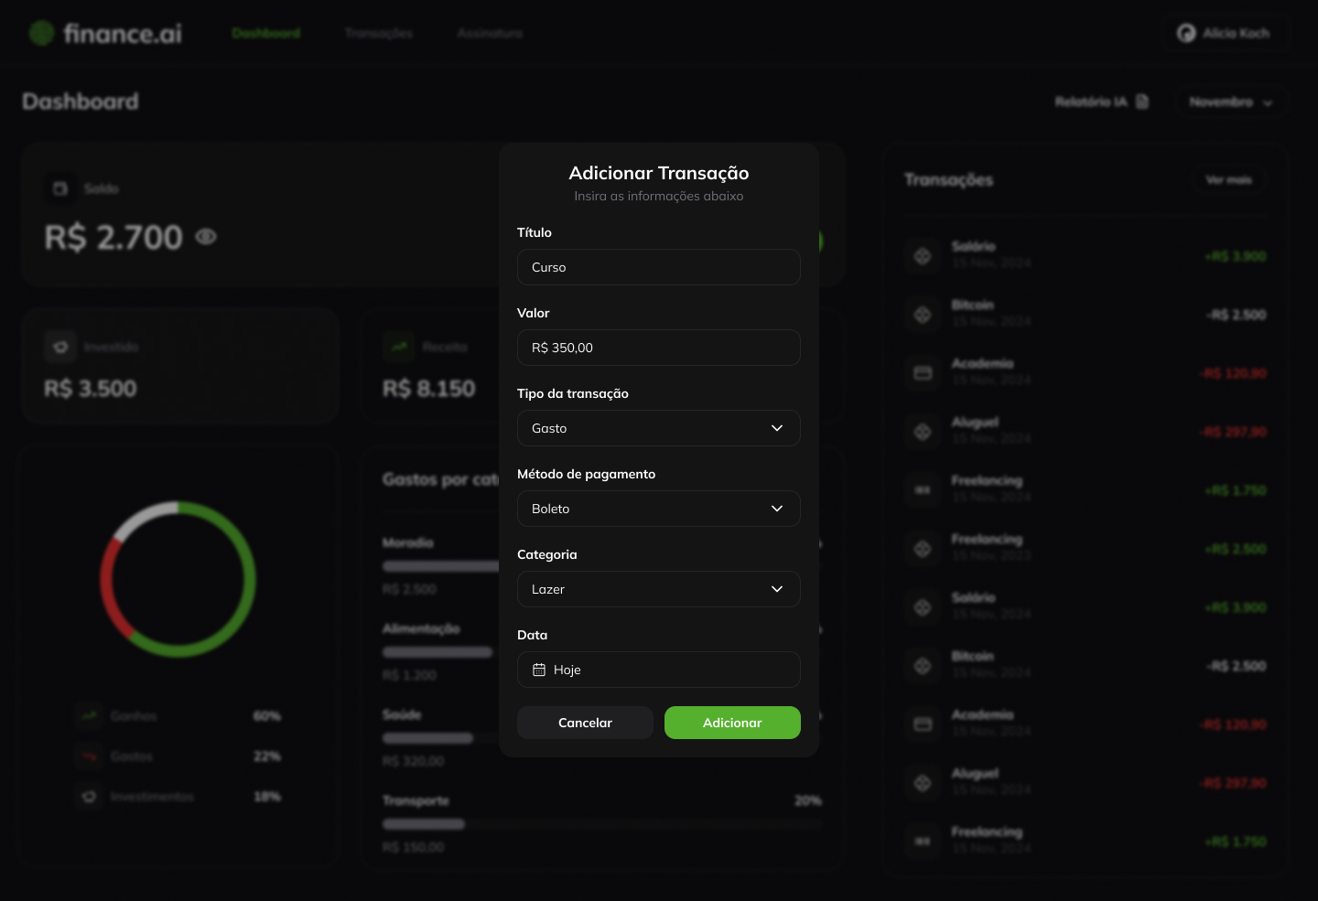Click the Alimentação spending progress bar
Screen dimensions: 1318x901
click(438, 652)
